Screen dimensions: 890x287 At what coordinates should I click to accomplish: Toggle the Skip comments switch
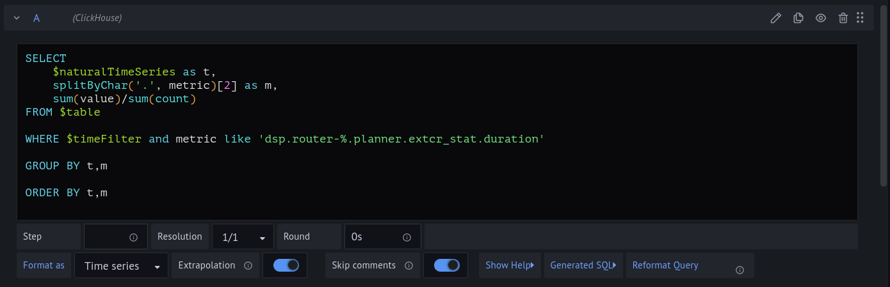pyautogui.click(x=446, y=265)
